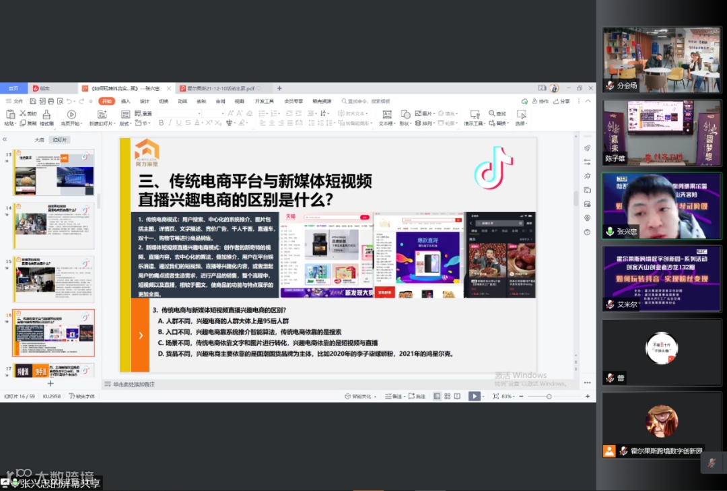The width and height of the screenshot is (727, 491).
Task: Open the Replace (替换) dropdown
Action: [x=498, y=123]
